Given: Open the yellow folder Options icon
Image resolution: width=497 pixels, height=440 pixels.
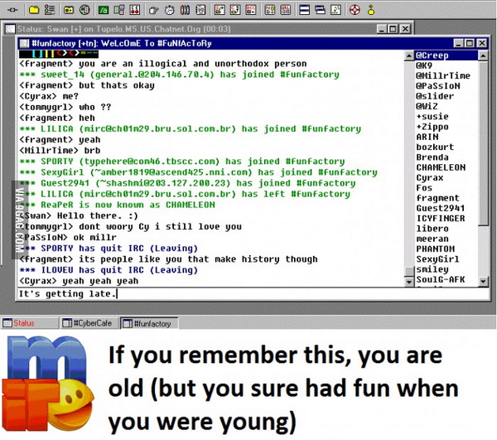Looking at the screenshot, I should 32,9.
